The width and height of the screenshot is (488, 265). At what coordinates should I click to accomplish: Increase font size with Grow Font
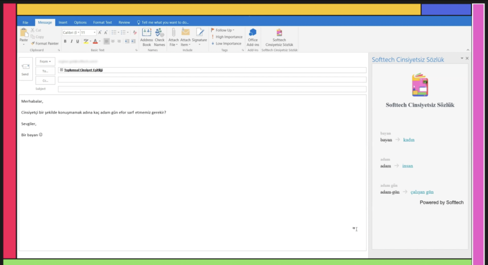click(x=100, y=32)
